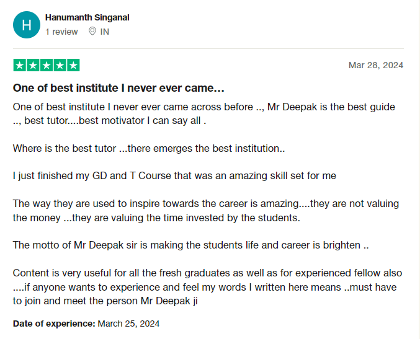Click the "Where is the best tutor" line
This screenshot has width=420, height=339.
pos(149,148)
